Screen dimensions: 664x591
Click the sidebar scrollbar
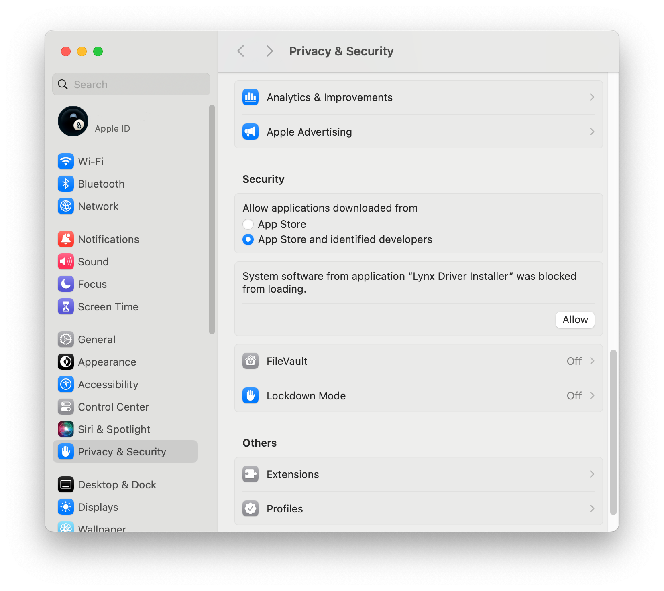(212, 219)
